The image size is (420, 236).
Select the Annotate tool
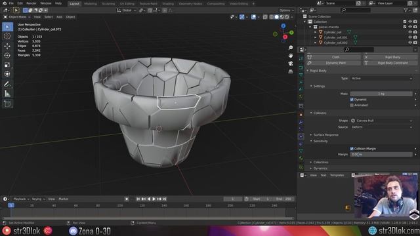(7, 85)
